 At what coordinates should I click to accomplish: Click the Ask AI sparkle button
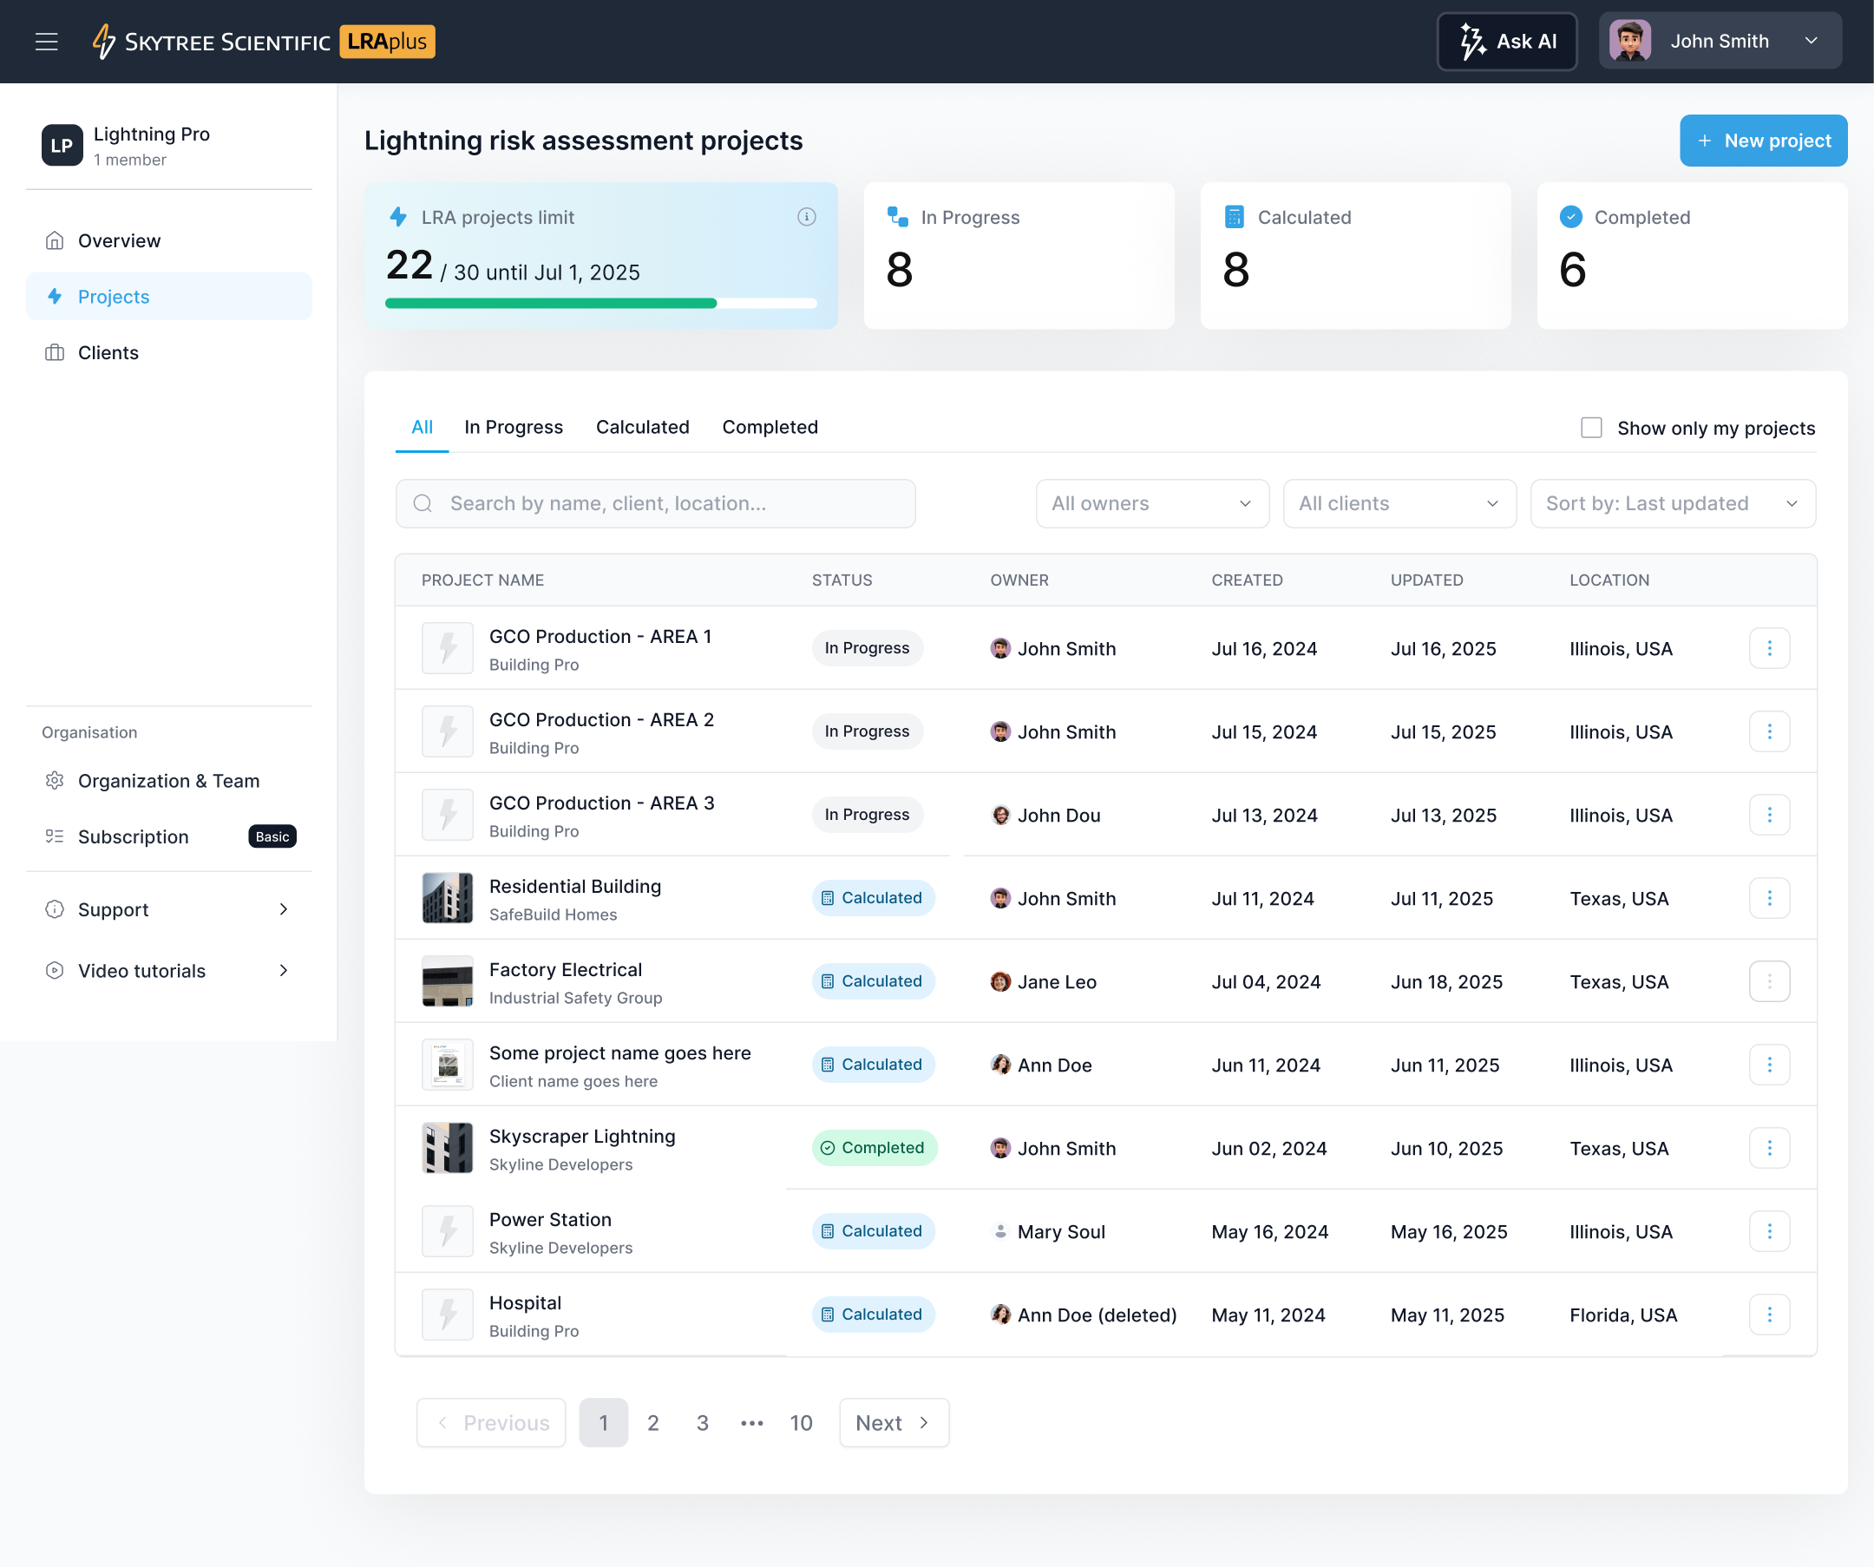pyautogui.click(x=1506, y=42)
